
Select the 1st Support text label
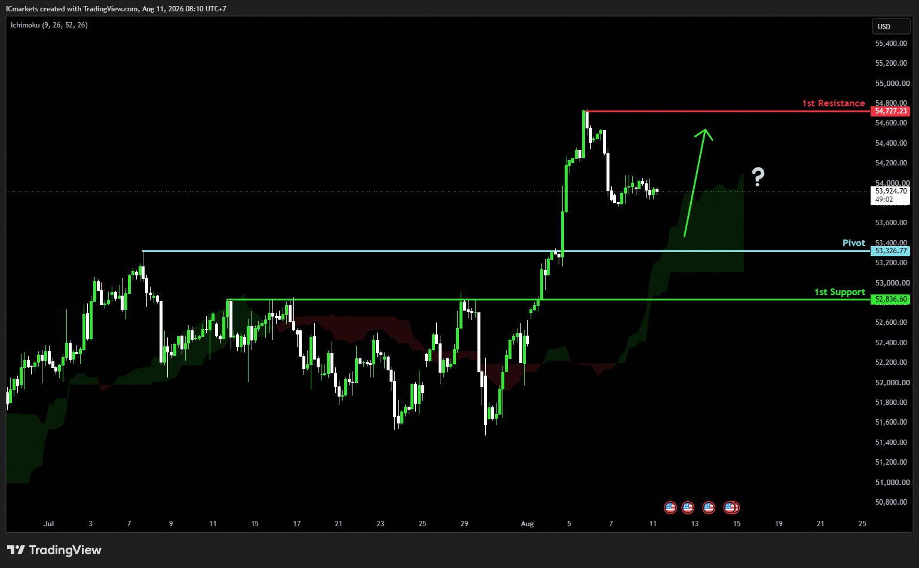coord(840,292)
